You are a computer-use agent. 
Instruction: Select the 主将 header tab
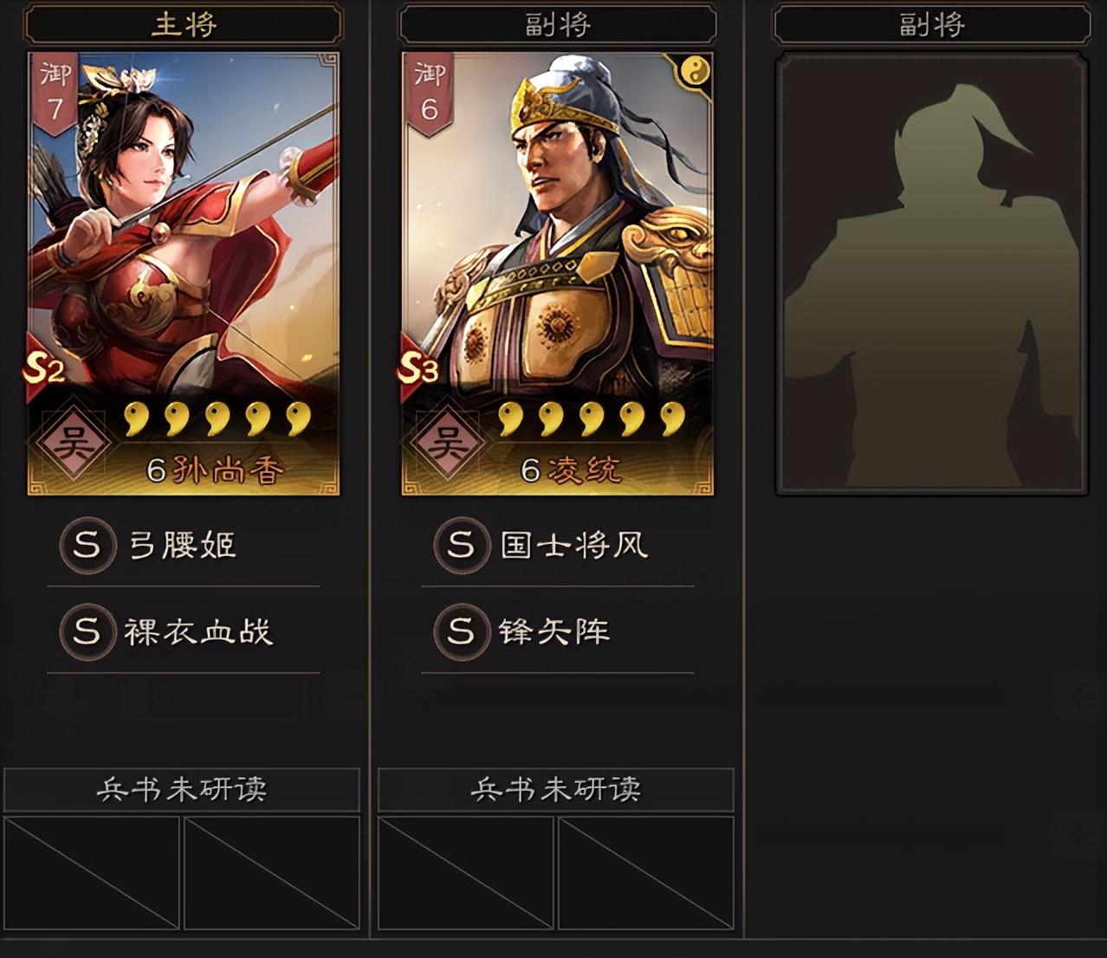coord(184,23)
